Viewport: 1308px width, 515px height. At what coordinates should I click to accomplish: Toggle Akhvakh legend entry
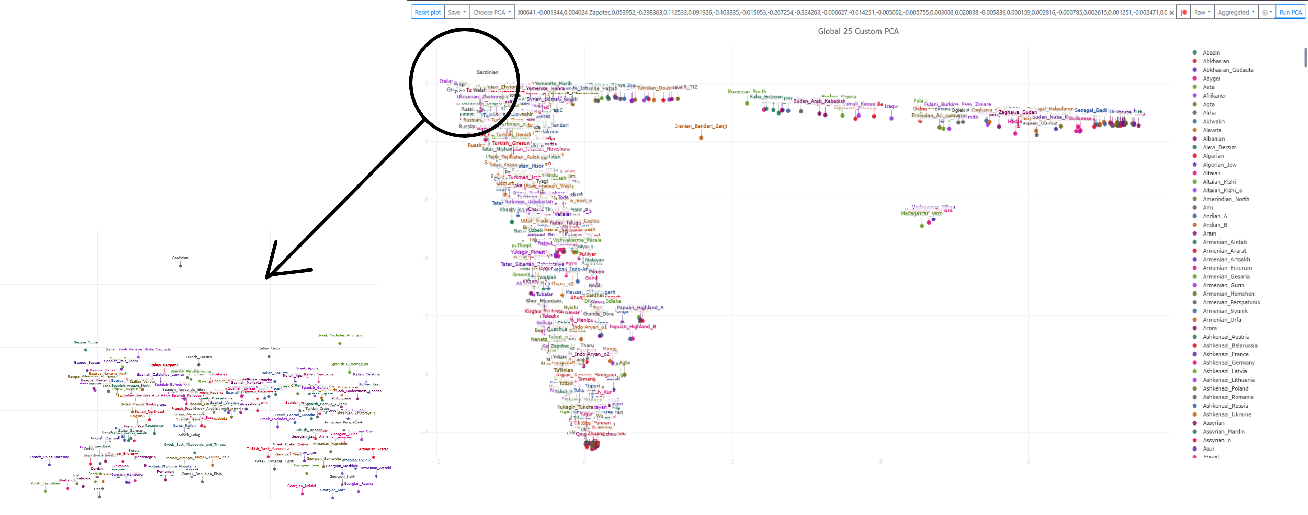pyautogui.click(x=1214, y=122)
